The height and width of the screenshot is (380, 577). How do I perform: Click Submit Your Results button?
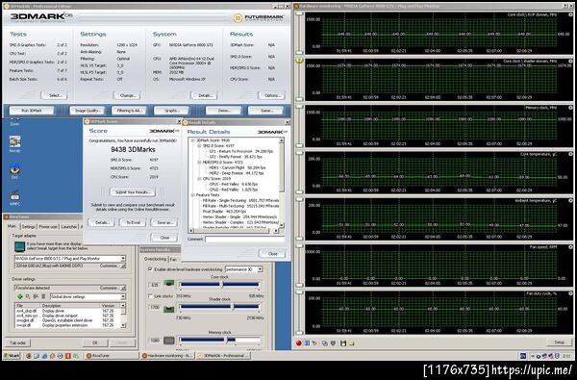point(133,192)
